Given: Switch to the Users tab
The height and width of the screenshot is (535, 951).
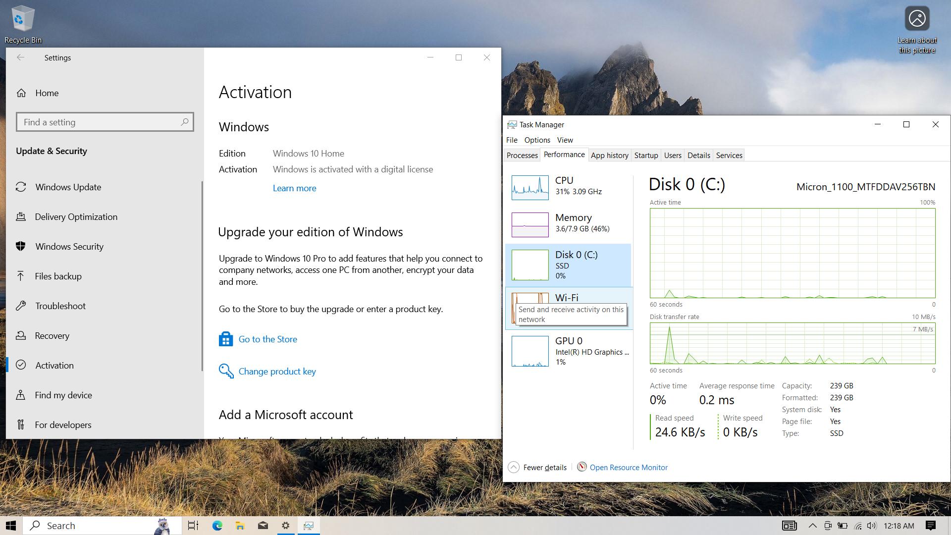Looking at the screenshot, I should click(x=673, y=155).
